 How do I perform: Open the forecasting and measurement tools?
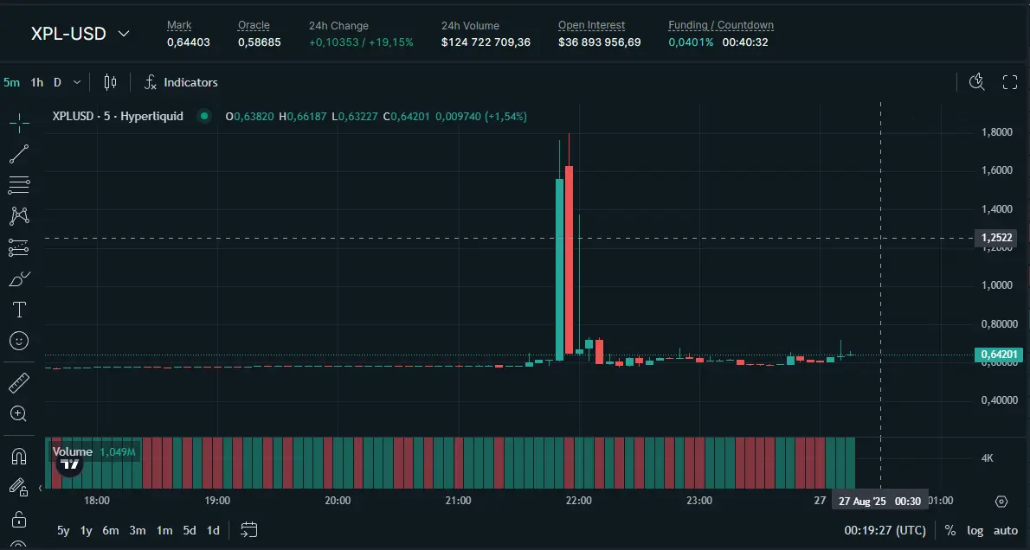[19, 247]
